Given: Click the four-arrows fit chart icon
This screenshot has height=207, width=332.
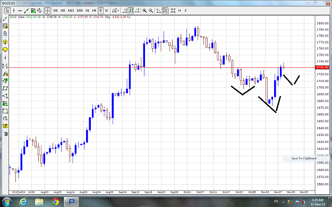Looking at the screenshot, I should pyautogui.click(x=173, y=11).
